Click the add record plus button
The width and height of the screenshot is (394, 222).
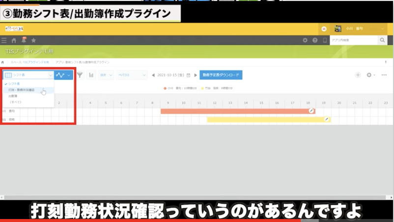(358, 75)
